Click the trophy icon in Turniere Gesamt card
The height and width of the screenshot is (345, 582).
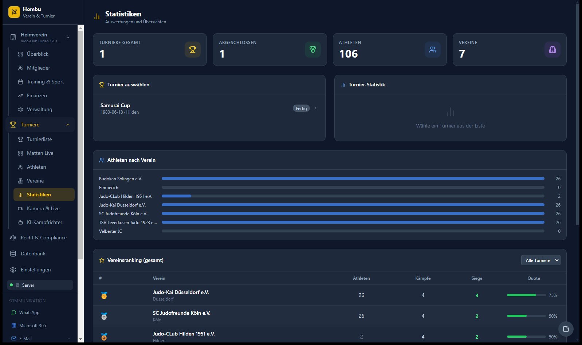click(193, 50)
